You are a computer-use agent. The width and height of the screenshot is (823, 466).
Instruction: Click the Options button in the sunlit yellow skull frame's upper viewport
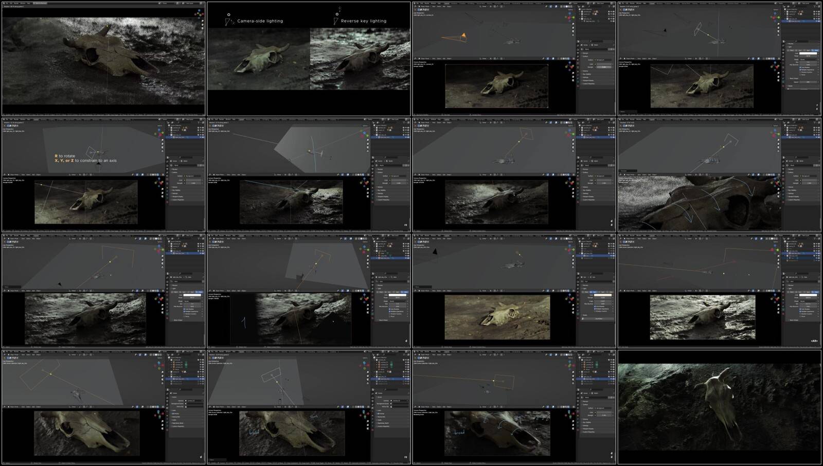coord(570,242)
